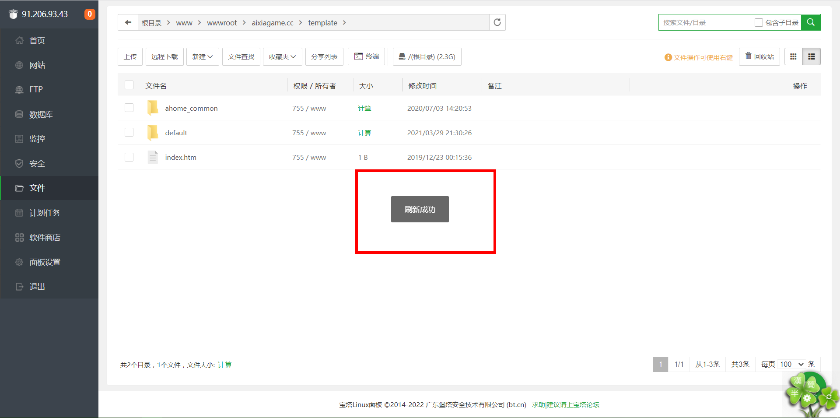
Task: Click 计算 size link for ahome_common
Action: pyautogui.click(x=364, y=108)
